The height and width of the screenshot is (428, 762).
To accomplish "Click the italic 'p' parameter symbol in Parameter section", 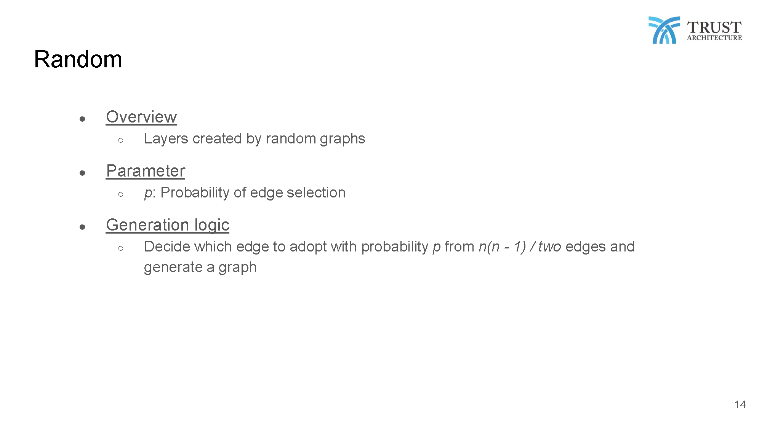I will (148, 193).
